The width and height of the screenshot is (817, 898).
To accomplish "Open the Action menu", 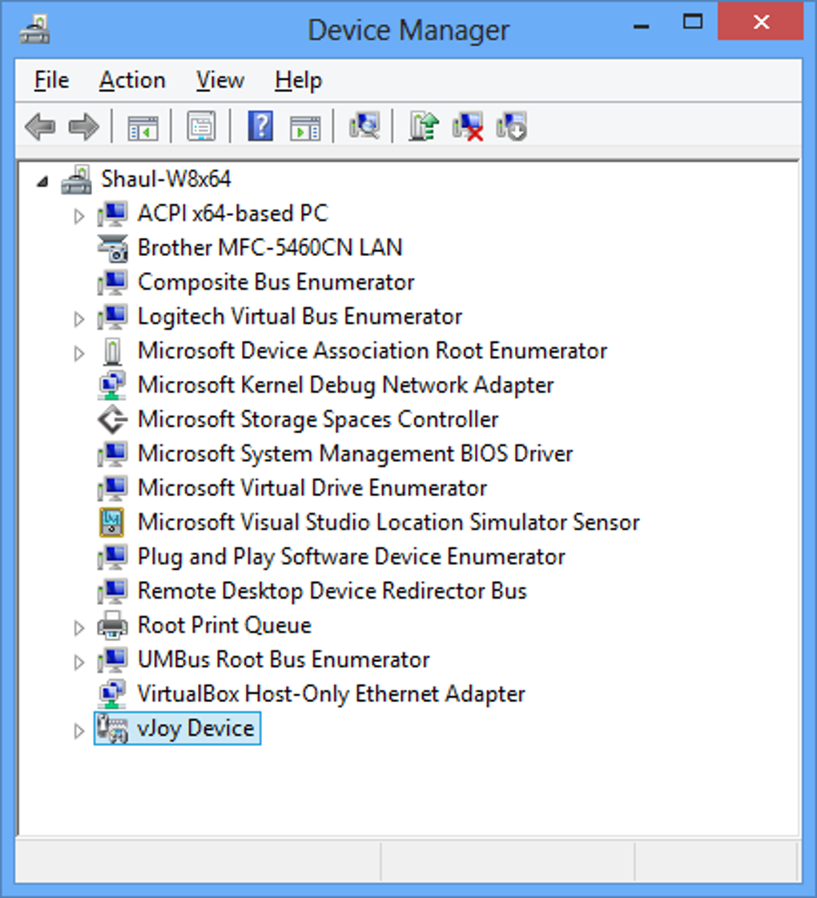I will point(132,81).
